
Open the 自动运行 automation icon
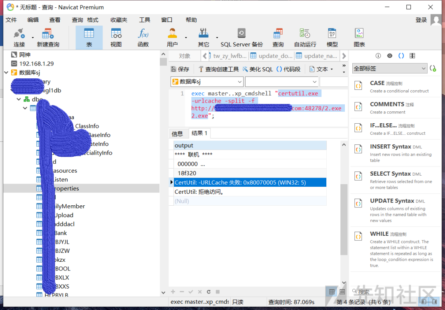coord(305,38)
